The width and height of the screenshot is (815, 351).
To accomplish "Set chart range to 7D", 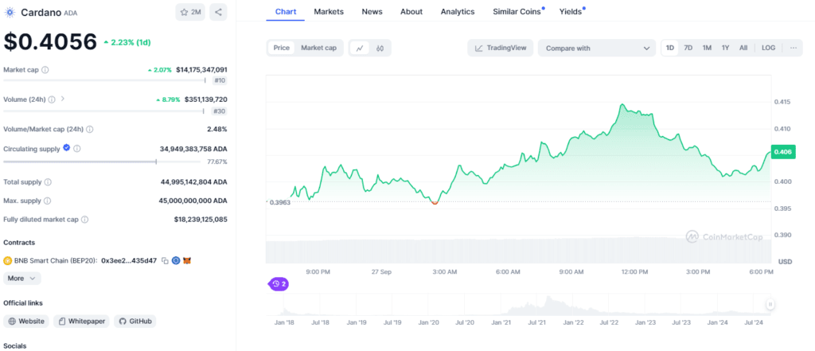I will 688,48.
